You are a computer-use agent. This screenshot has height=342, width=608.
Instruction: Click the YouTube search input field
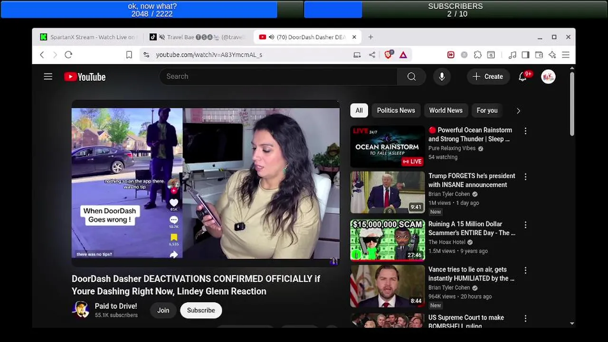click(278, 76)
